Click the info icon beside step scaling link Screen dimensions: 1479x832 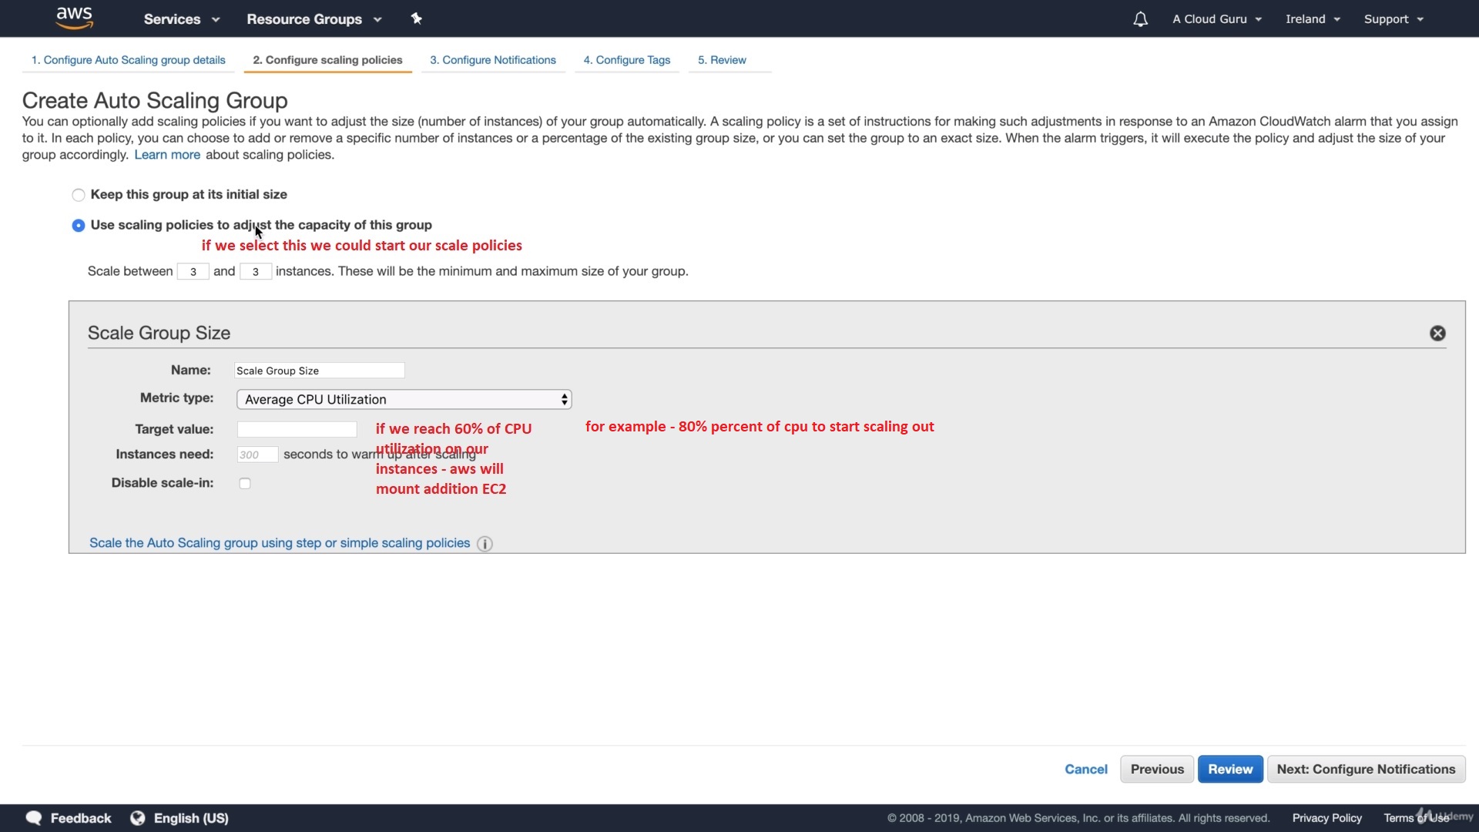[x=485, y=544]
